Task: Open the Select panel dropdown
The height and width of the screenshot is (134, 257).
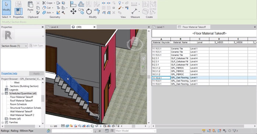Action: pos(6,17)
